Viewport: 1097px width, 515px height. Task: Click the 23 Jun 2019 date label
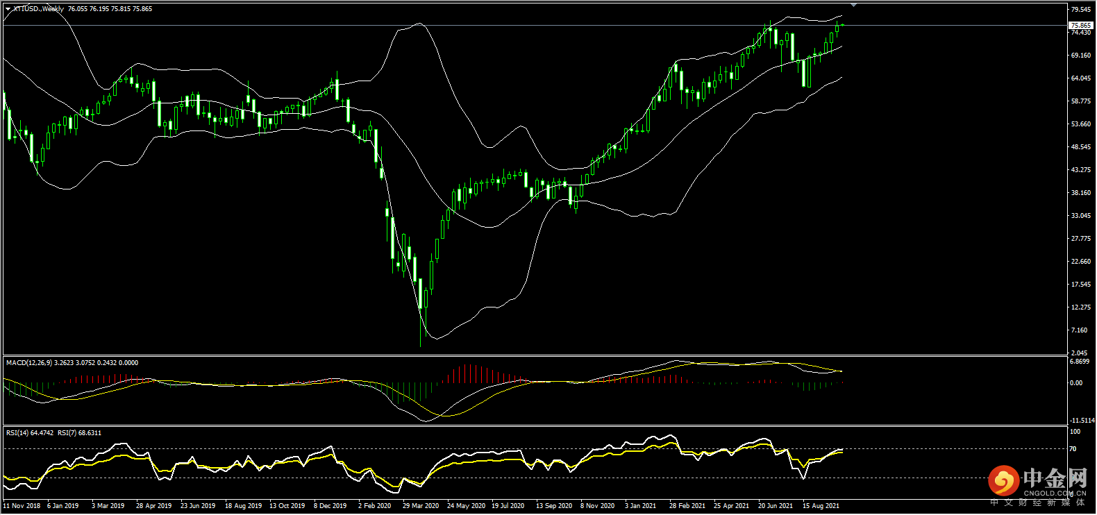[x=198, y=506]
